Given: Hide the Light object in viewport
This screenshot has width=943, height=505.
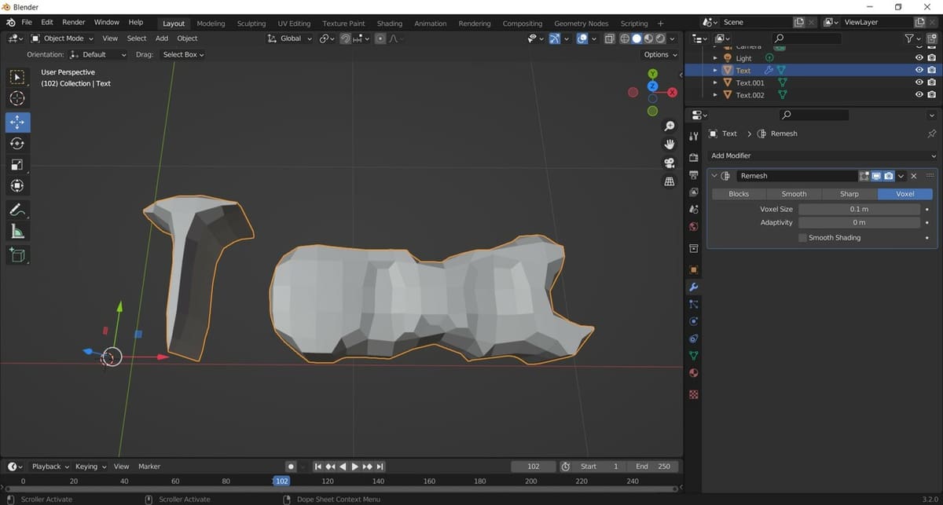Looking at the screenshot, I should coord(919,58).
